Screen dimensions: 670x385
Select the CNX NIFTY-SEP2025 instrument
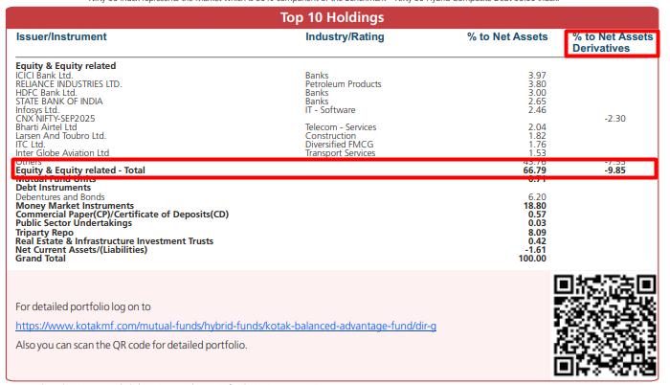coord(56,118)
